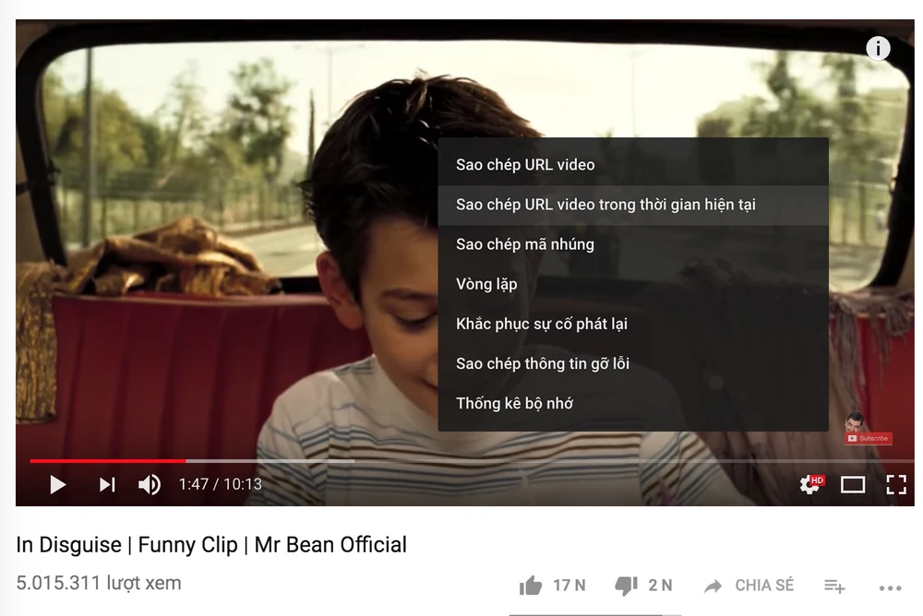Mute the video volume speaker icon
Image resolution: width=923 pixels, height=616 pixels.
coord(149,484)
